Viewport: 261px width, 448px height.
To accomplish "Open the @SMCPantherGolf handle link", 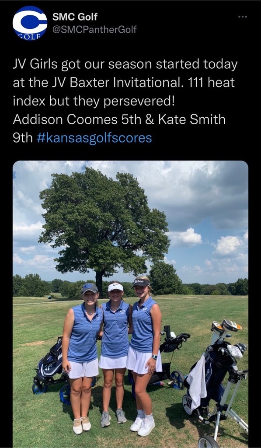I will point(94,29).
